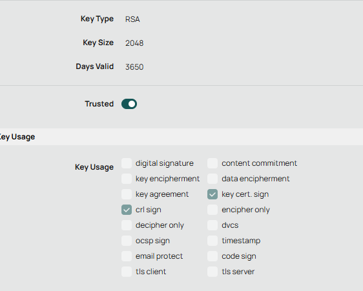Enable the key agreement checkbox

[x=127, y=194]
